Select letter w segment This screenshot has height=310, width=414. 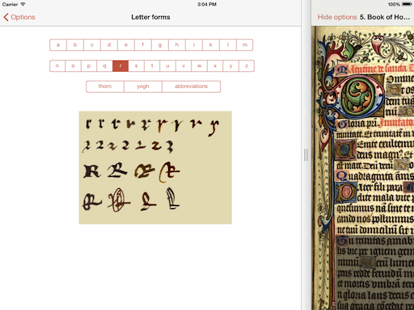pos(199,66)
